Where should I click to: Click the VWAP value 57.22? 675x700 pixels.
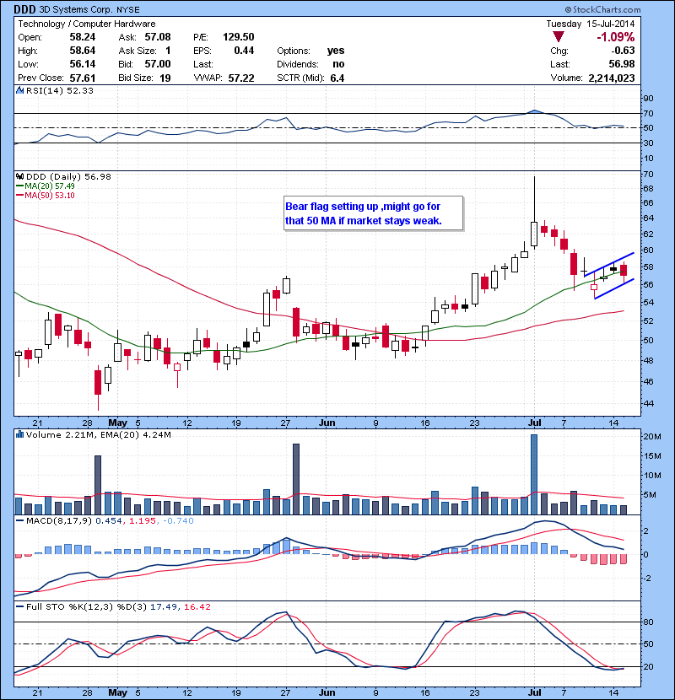241,78
